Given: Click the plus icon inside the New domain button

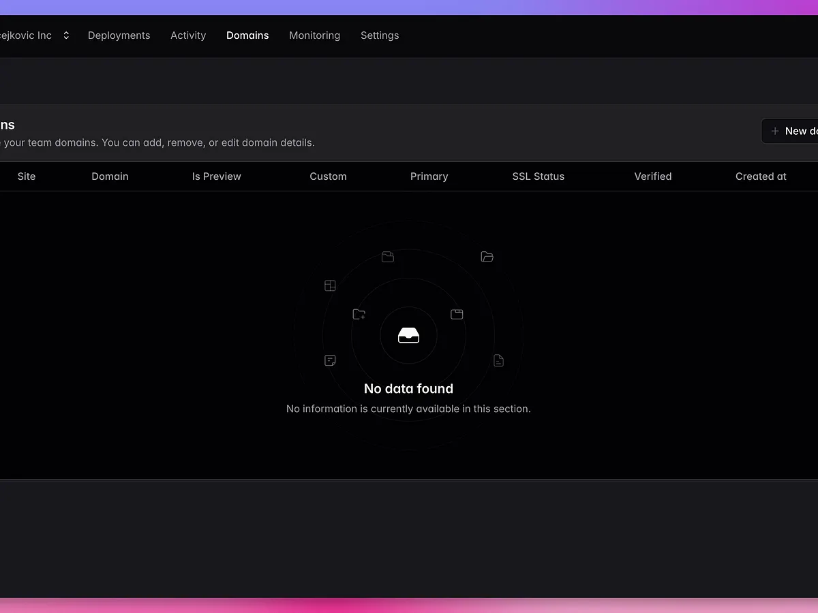Looking at the screenshot, I should 774,131.
